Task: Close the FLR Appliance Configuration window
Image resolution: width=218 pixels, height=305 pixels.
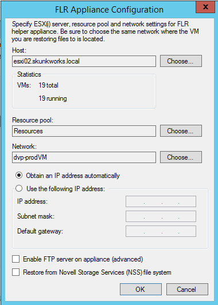Action: tap(205, 7)
